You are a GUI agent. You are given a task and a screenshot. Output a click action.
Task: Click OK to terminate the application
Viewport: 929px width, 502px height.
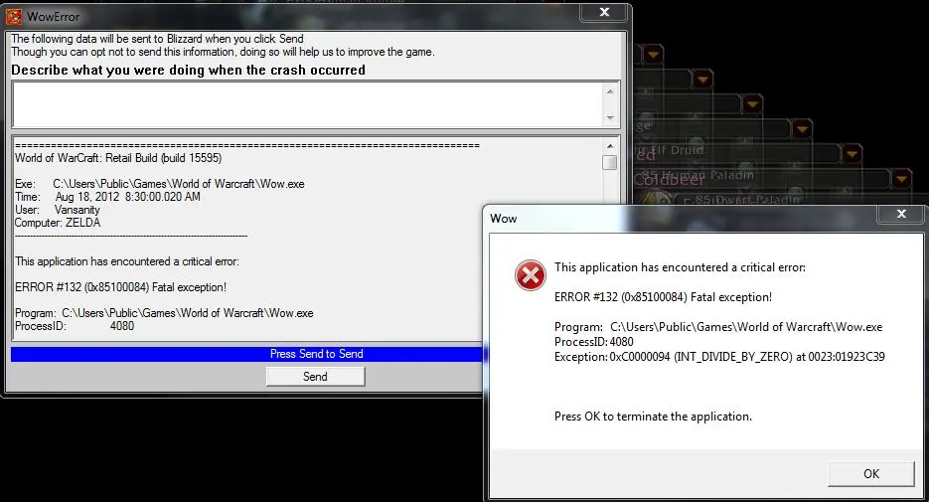[x=871, y=473]
